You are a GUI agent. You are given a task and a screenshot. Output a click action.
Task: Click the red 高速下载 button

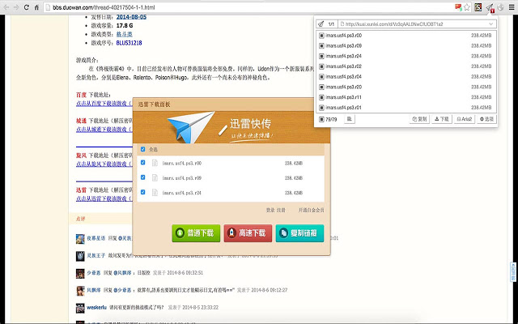coord(248,233)
